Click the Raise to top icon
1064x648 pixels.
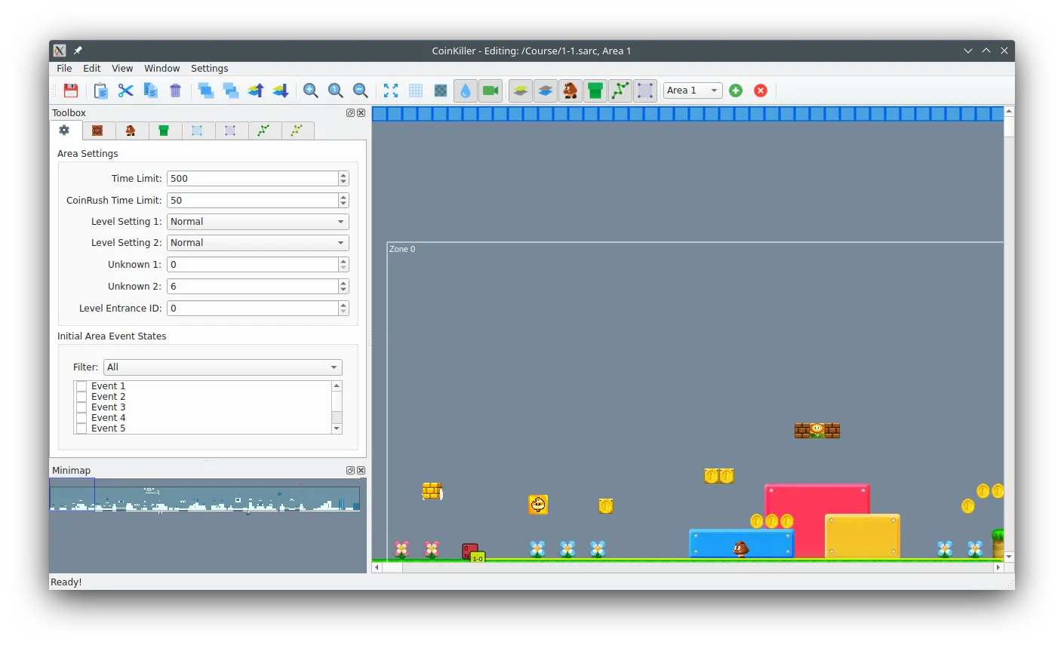click(206, 91)
